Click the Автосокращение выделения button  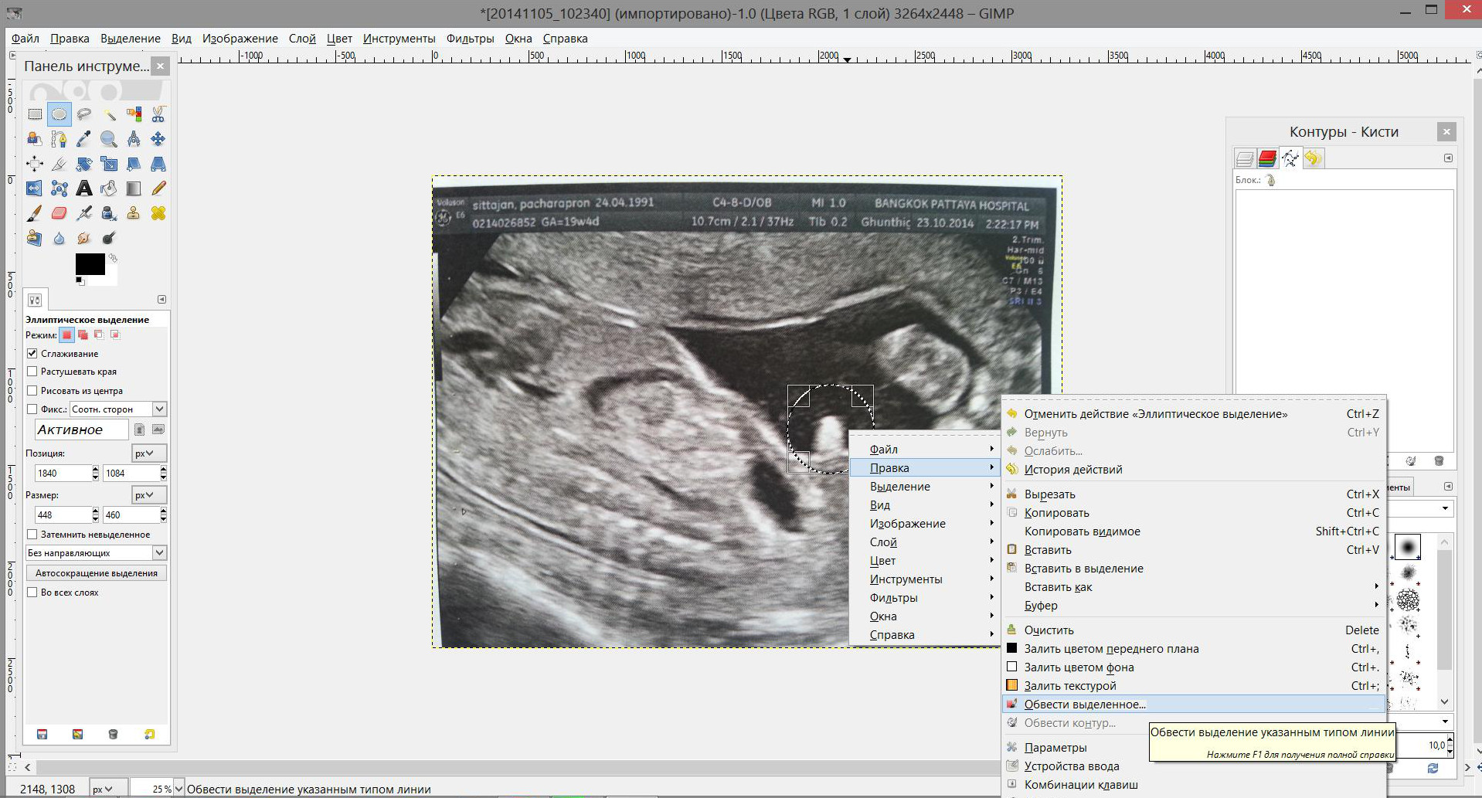[97, 573]
